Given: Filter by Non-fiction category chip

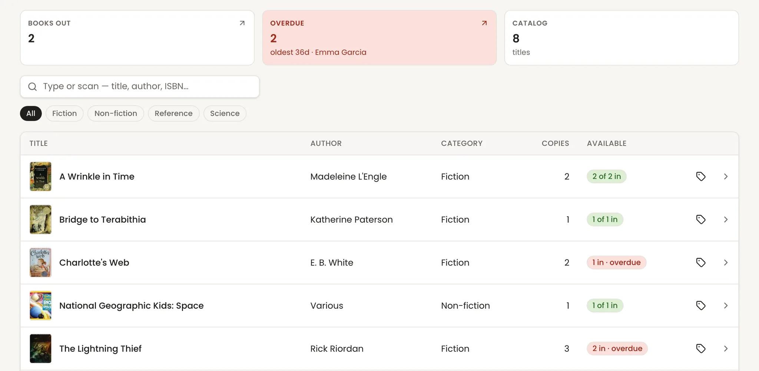Looking at the screenshot, I should click(x=116, y=113).
